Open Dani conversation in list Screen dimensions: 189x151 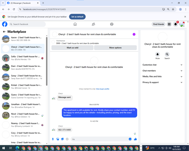click(x=23, y=68)
